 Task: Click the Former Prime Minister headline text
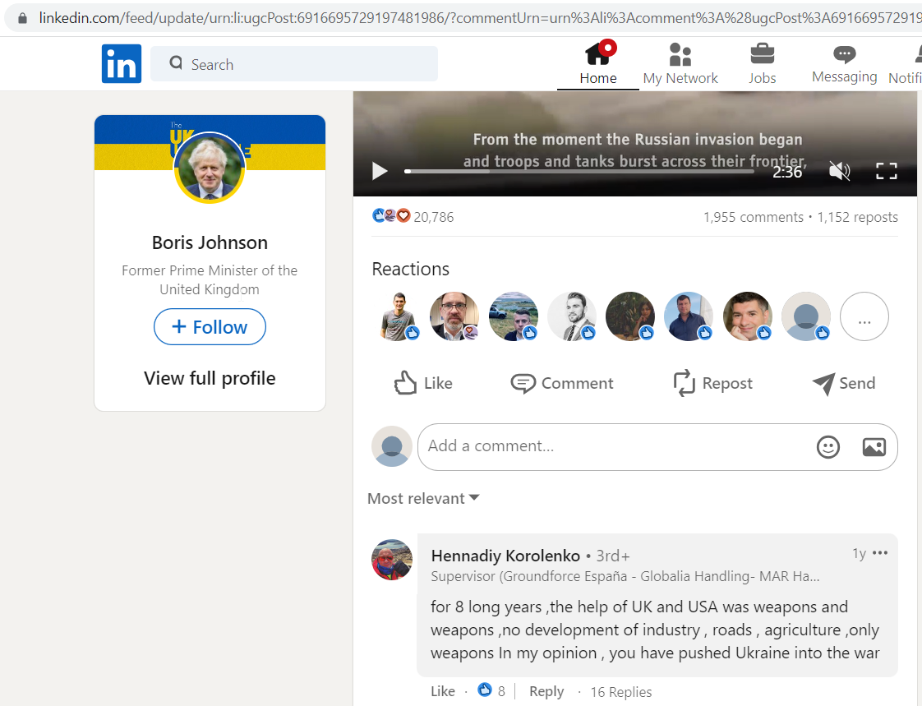pyautogui.click(x=210, y=280)
